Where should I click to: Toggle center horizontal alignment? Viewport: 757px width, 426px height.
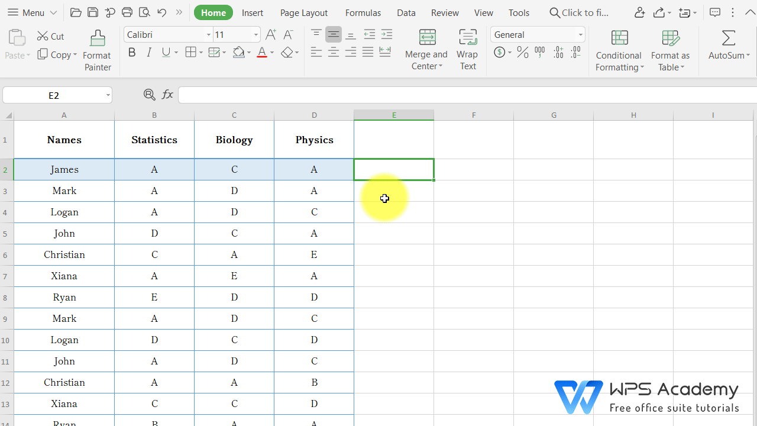coord(334,52)
